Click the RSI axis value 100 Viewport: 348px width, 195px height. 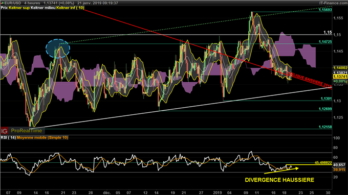[336, 138]
